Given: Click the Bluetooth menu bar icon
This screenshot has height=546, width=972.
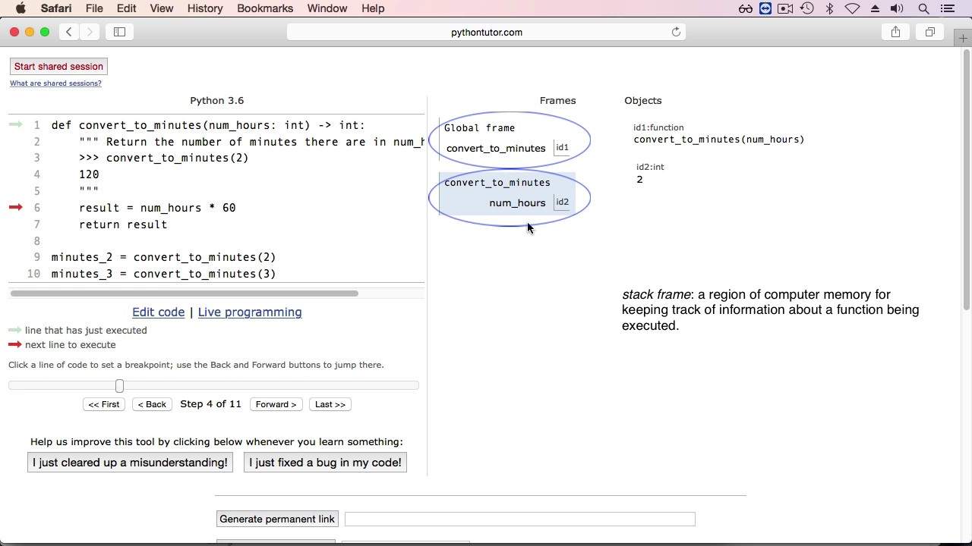Looking at the screenshot, I should point(830,8).
